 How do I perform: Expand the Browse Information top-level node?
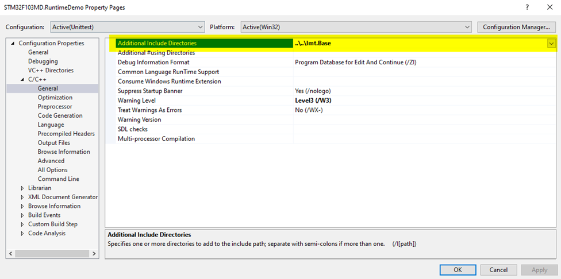pyautogui.click(x=22, y=206)
